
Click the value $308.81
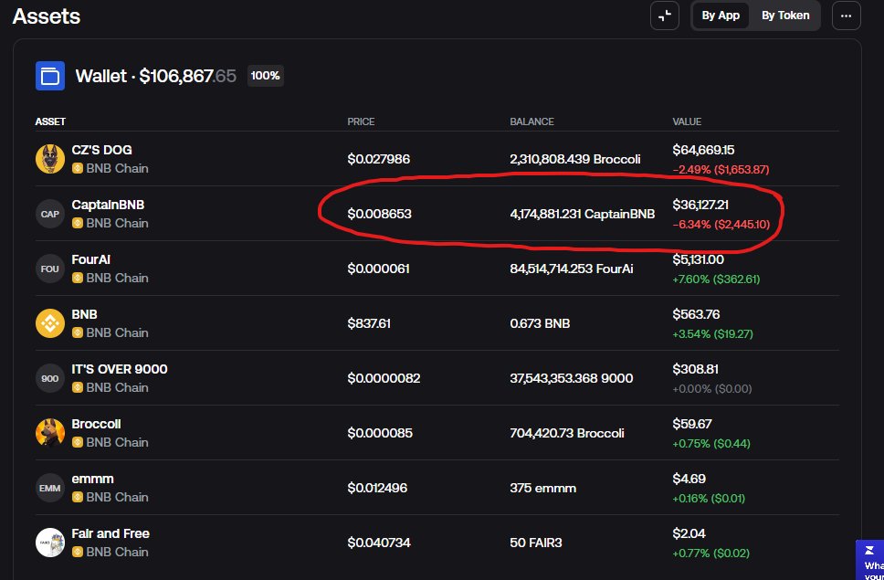point(695,369)
